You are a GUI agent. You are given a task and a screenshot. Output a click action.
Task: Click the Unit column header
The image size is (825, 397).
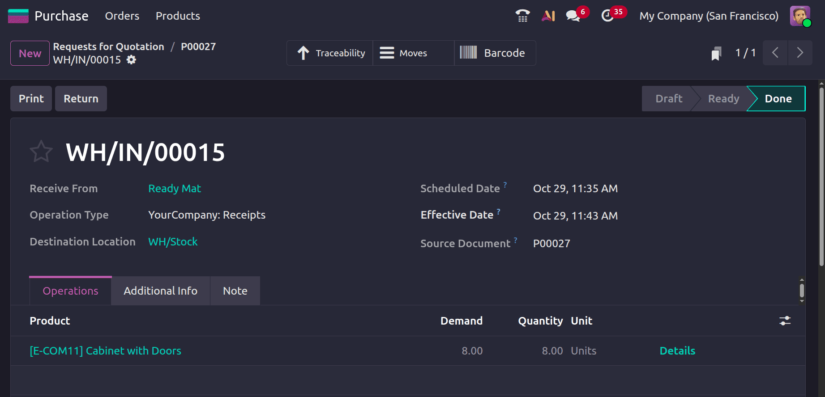click(581, 321)
